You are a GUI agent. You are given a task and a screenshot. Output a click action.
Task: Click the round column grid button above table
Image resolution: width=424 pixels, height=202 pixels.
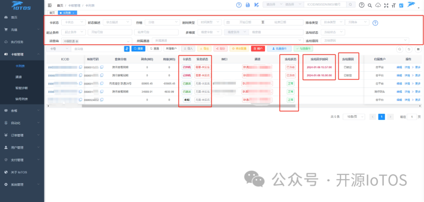(x=418, y=49)
